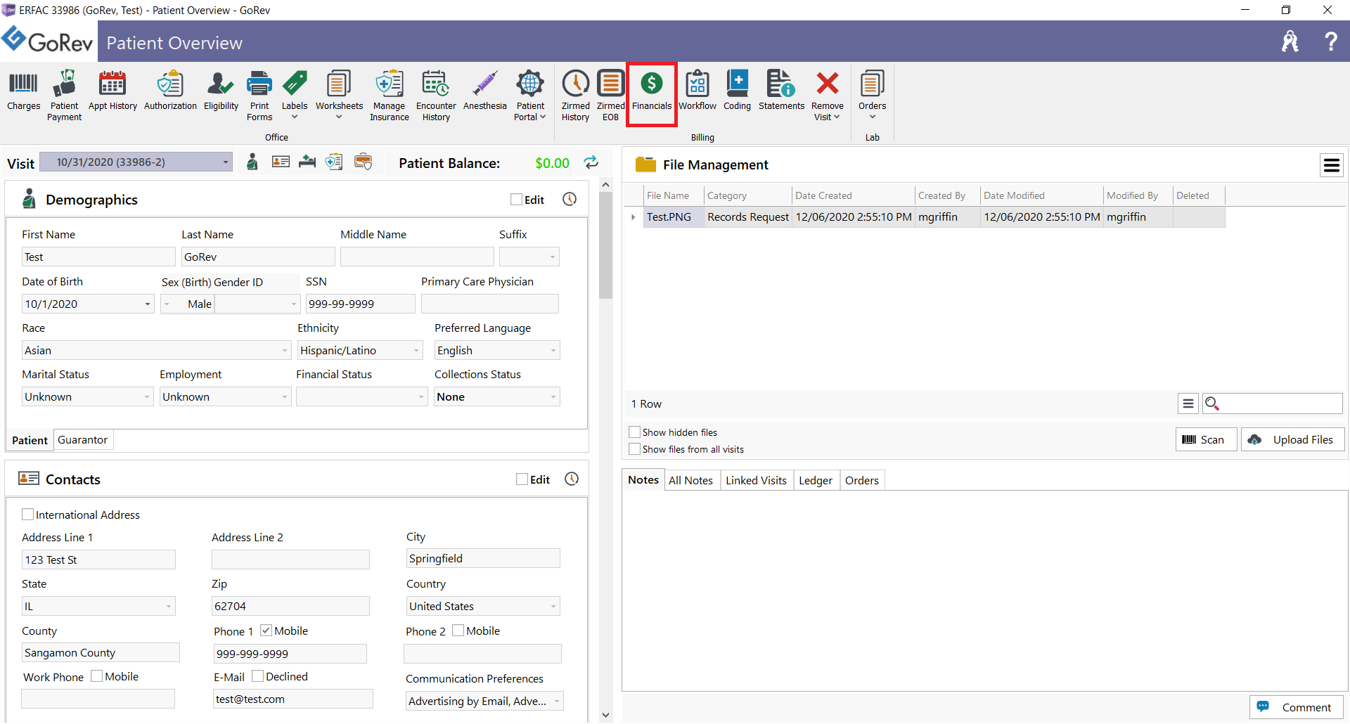This screenshot has width=1350, height=724.
Task: View Demographics change history clock
Action: (570, 199)
